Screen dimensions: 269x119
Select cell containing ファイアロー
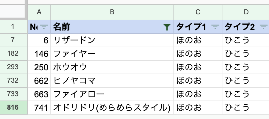112,94
